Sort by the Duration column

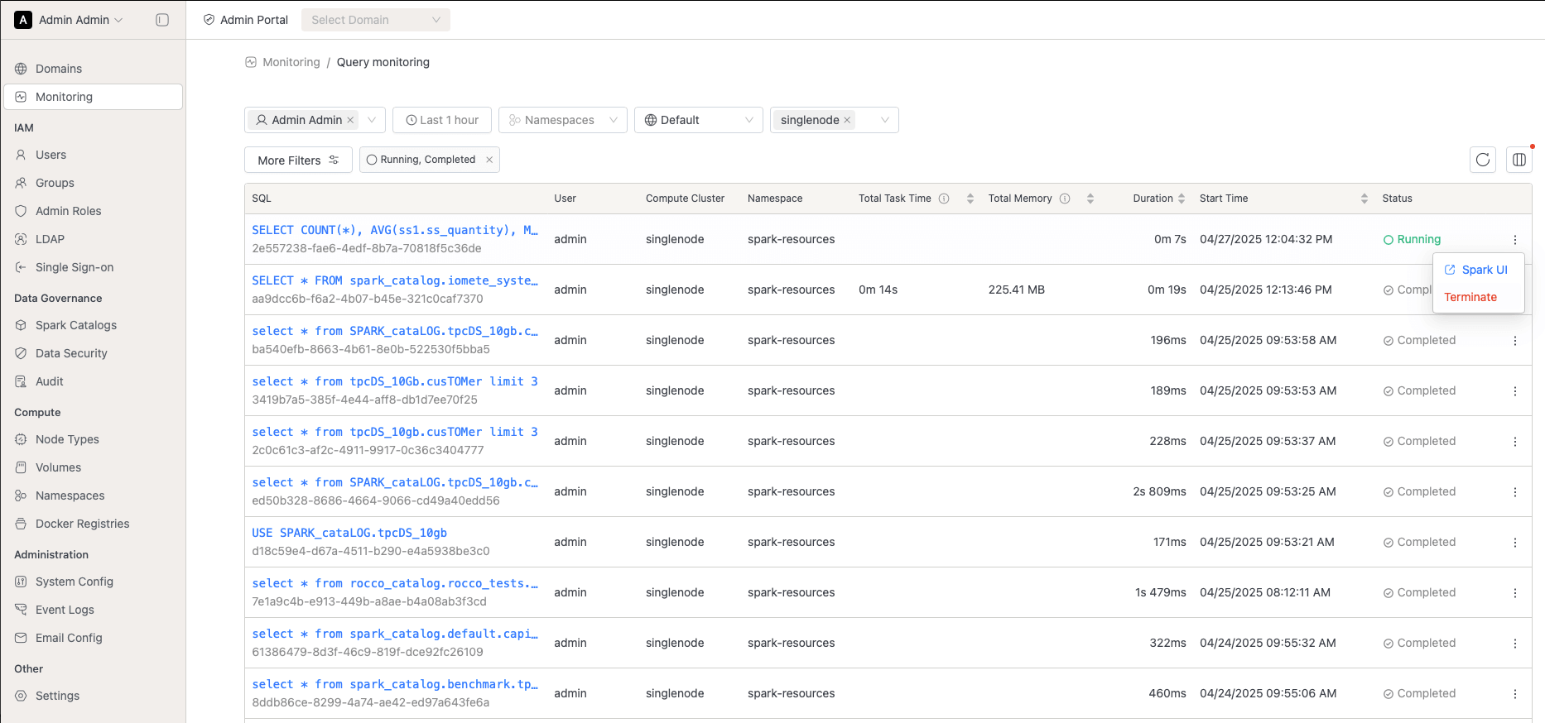click(x=1159, y=199)
